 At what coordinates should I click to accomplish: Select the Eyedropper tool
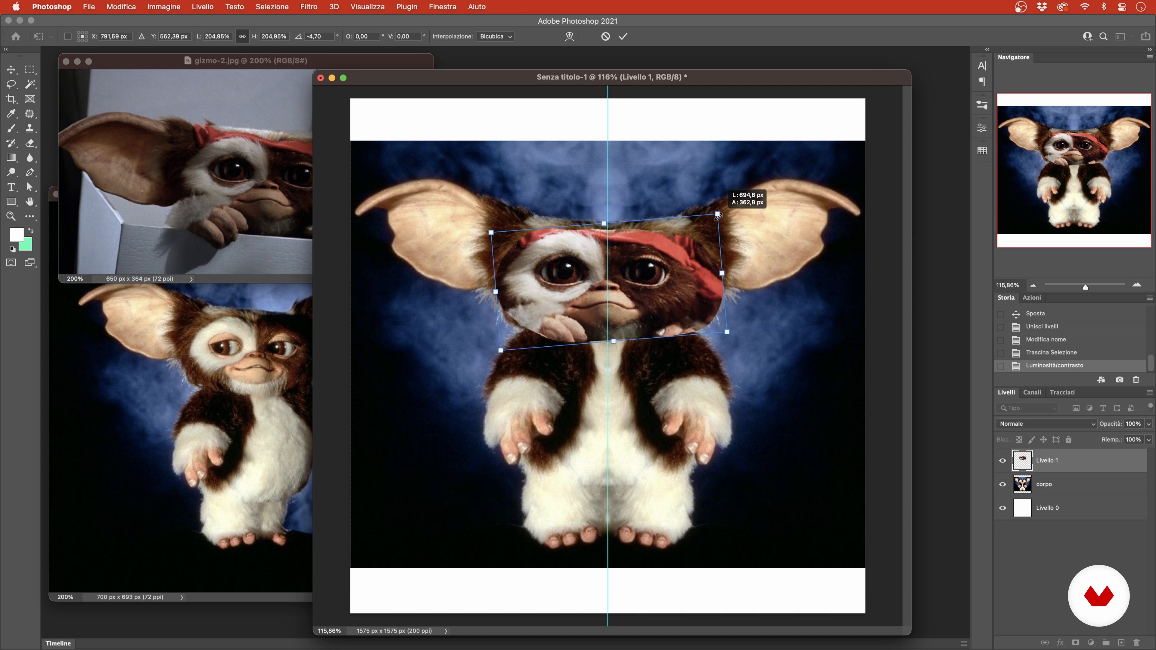(x=11, y=113)
